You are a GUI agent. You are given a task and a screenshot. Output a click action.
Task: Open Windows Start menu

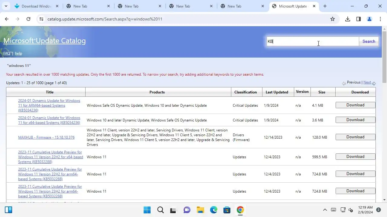pos(147,210)
